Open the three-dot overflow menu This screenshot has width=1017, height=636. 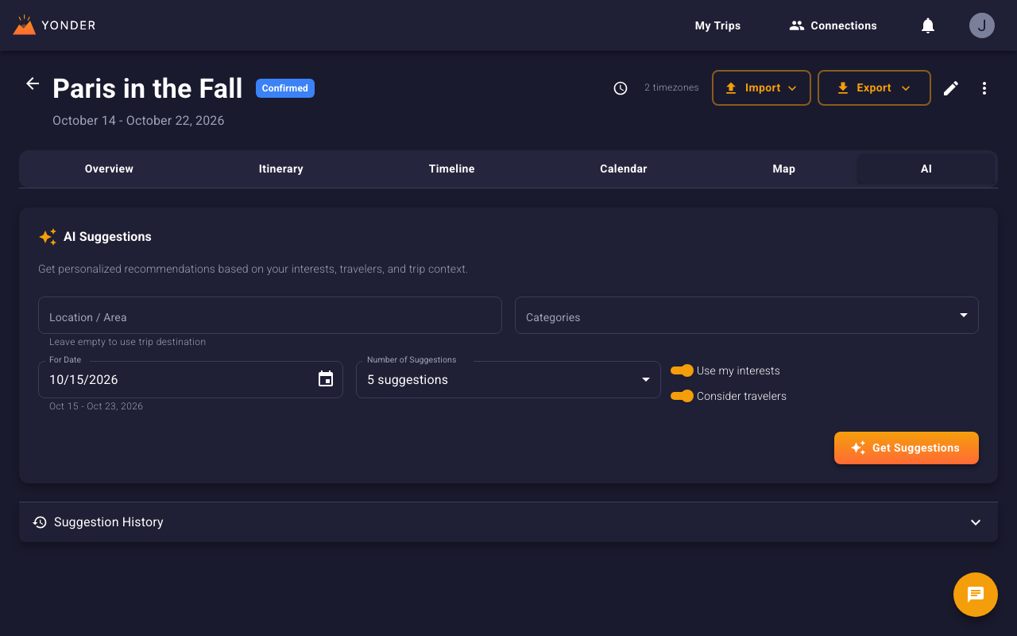[x=984, y=87]
